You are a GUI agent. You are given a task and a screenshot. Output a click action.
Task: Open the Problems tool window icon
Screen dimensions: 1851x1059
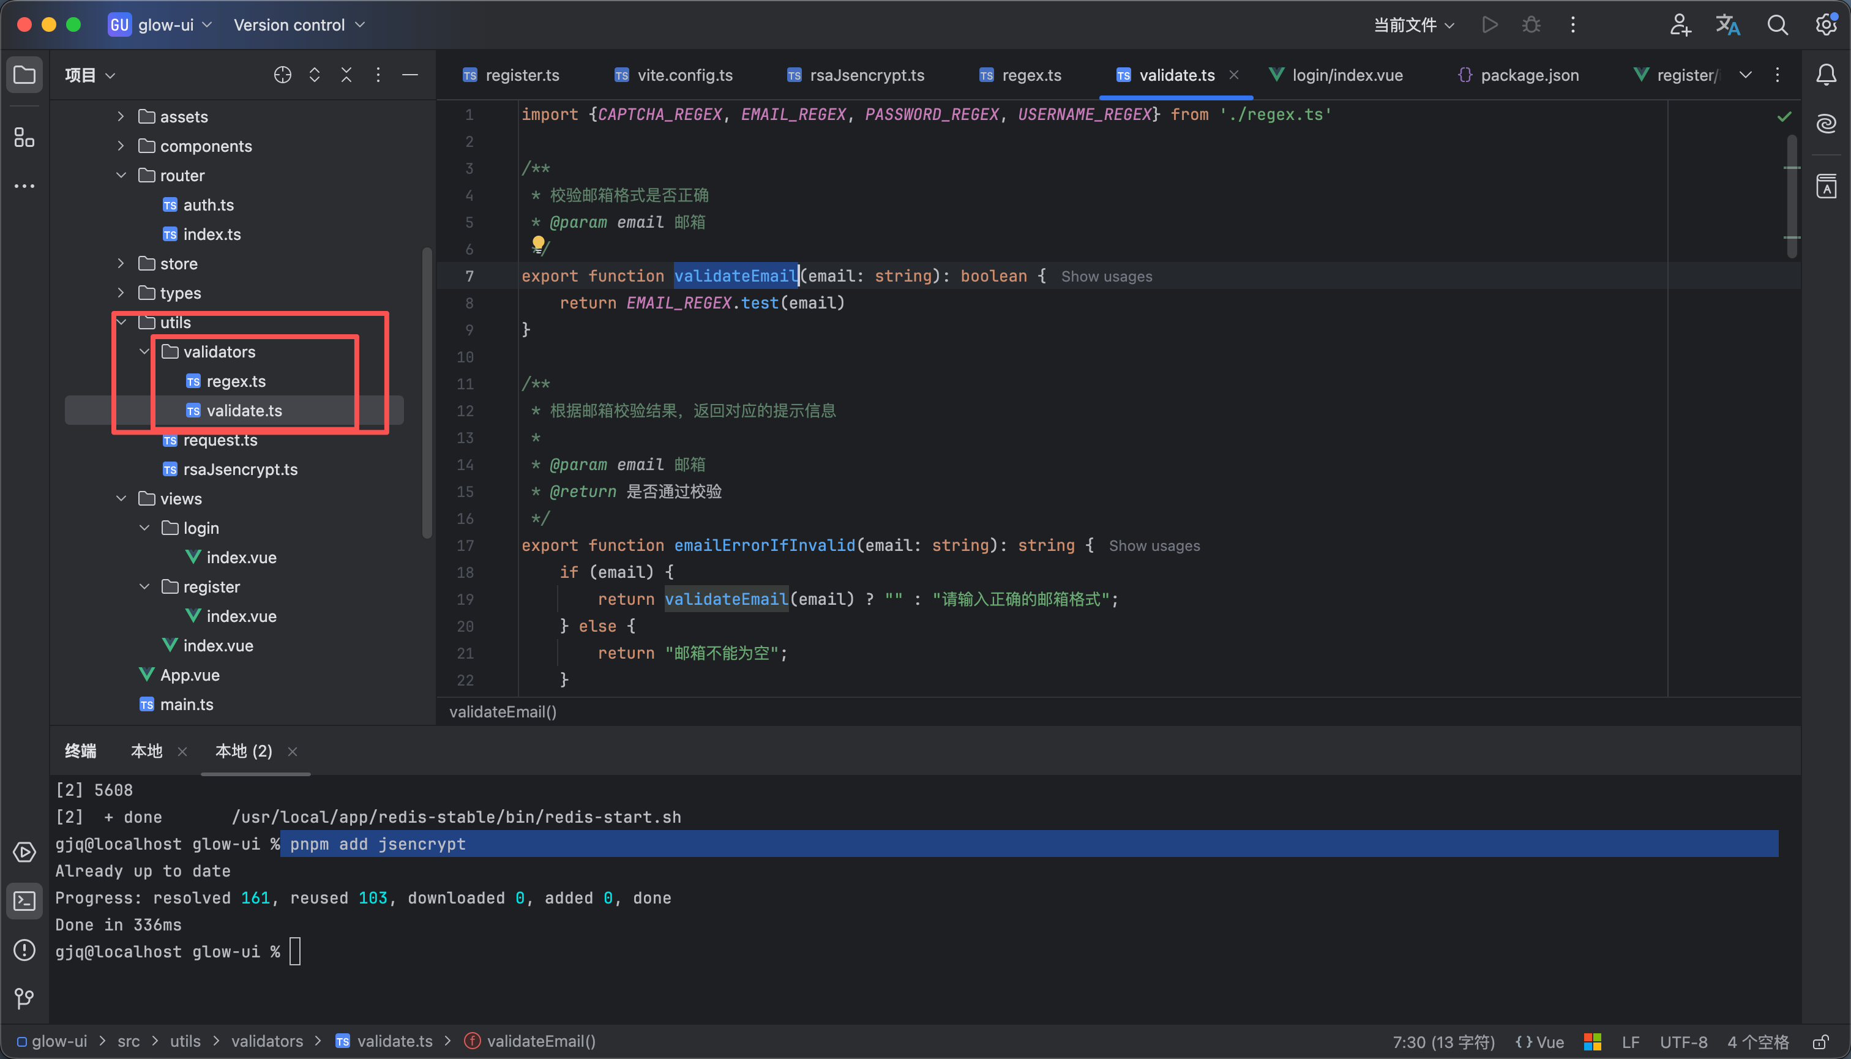(24, 950)
